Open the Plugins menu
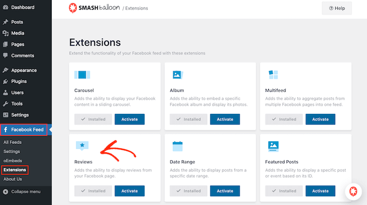This screenshot has height=205, width=367. coord(19,81)
